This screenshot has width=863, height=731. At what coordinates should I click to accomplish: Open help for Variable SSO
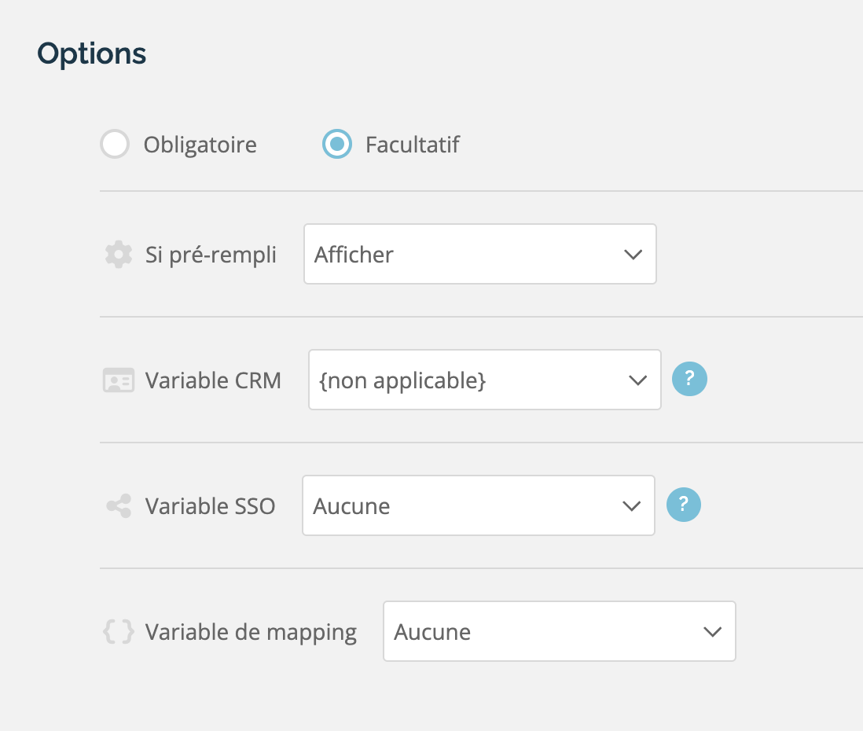tap(684, 505)
